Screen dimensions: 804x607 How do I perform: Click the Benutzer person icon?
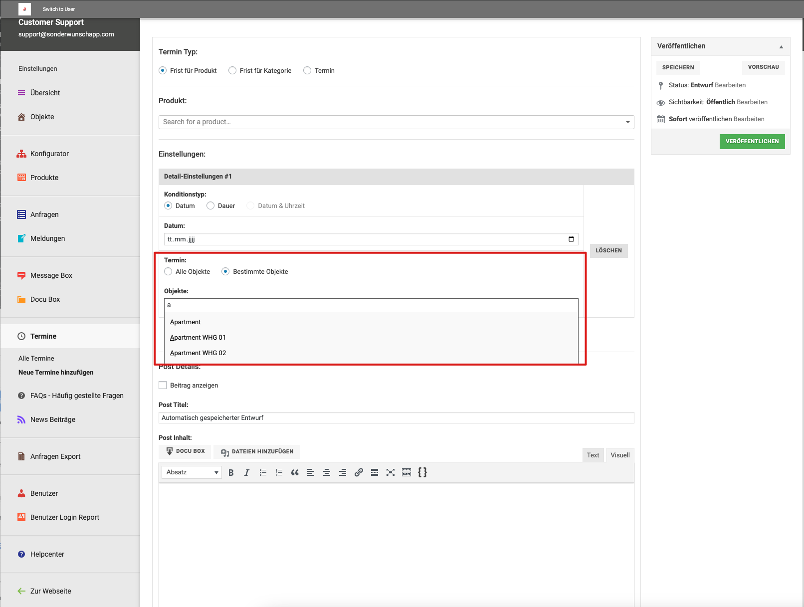coord(21,493)
